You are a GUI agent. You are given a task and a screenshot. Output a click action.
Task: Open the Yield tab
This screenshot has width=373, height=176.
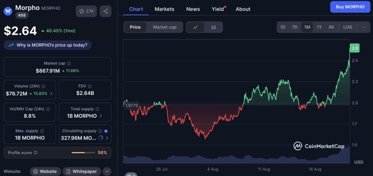pos(218,9)
